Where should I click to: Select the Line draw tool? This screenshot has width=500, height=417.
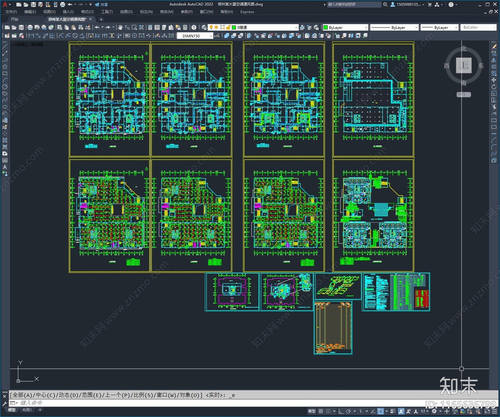[x=5, y=47]
